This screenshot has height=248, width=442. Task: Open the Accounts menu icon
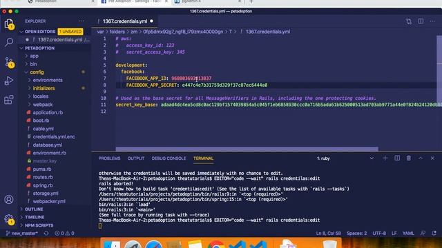[x=9, y=199]
